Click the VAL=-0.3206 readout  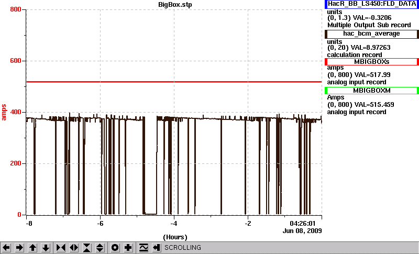click(372, 18)
